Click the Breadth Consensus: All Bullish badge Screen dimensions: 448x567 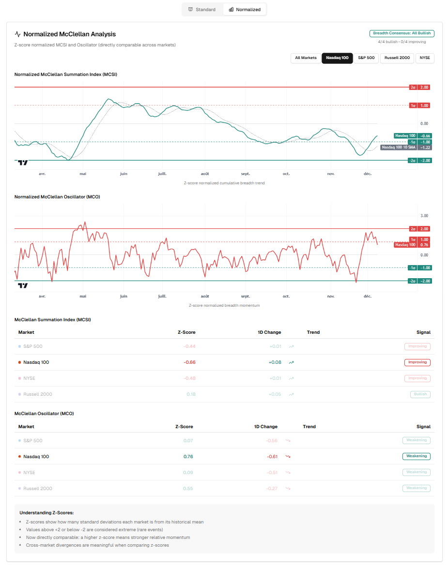tap(402, 33)
